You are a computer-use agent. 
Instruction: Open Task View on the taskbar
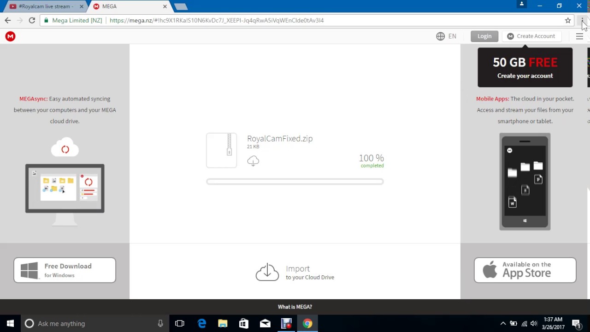click(180, 324)
